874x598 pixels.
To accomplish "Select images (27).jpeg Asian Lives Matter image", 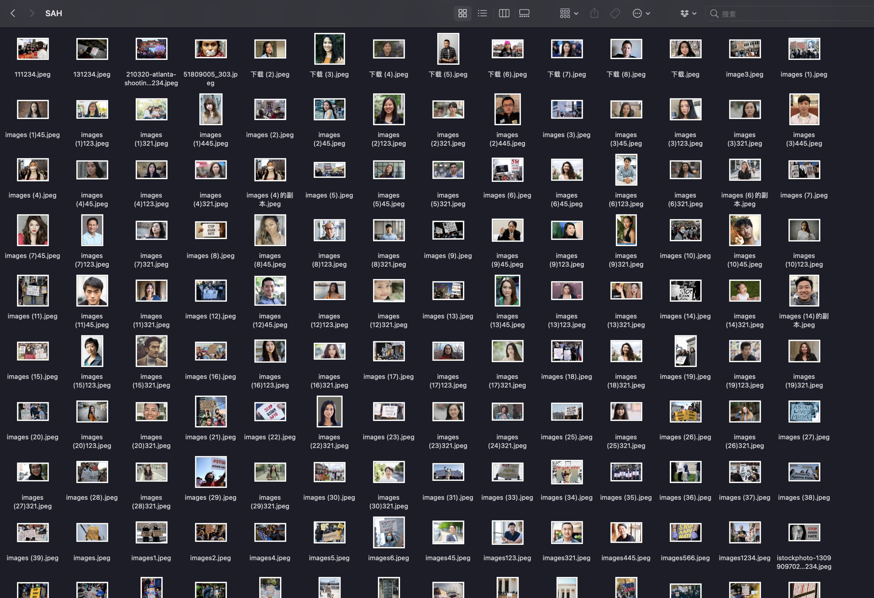I will [804, 412].
